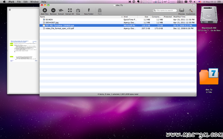Screen dimensions: 223x139
Task: Open the Edit menu
Action: [25, 2]
